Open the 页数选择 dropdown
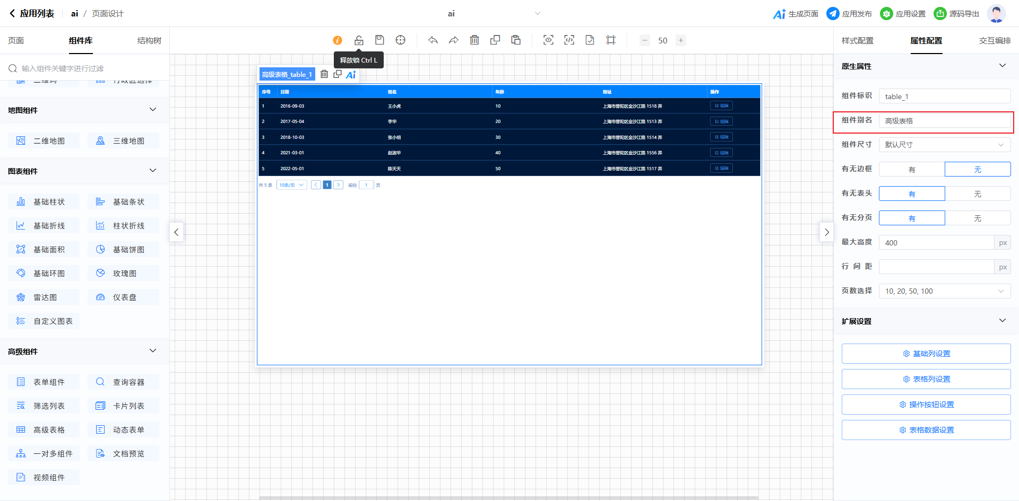Viewport: 1019px width, 501px height. (945, 291)
